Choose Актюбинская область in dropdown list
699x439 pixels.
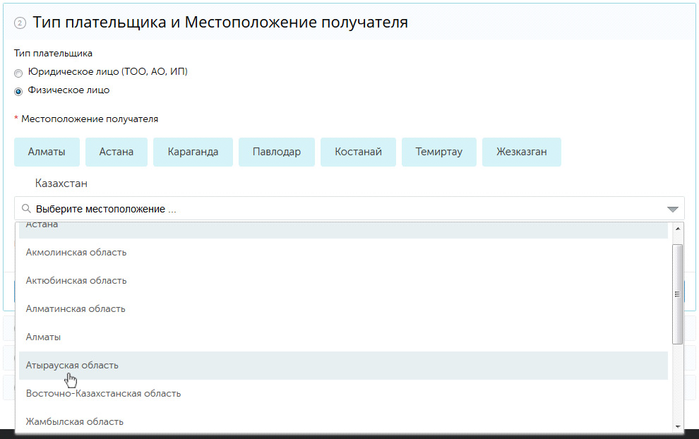coord(76,281)
